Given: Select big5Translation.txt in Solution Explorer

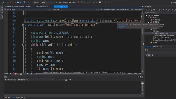Looking at the screenshot, I should tap(161, 33).
